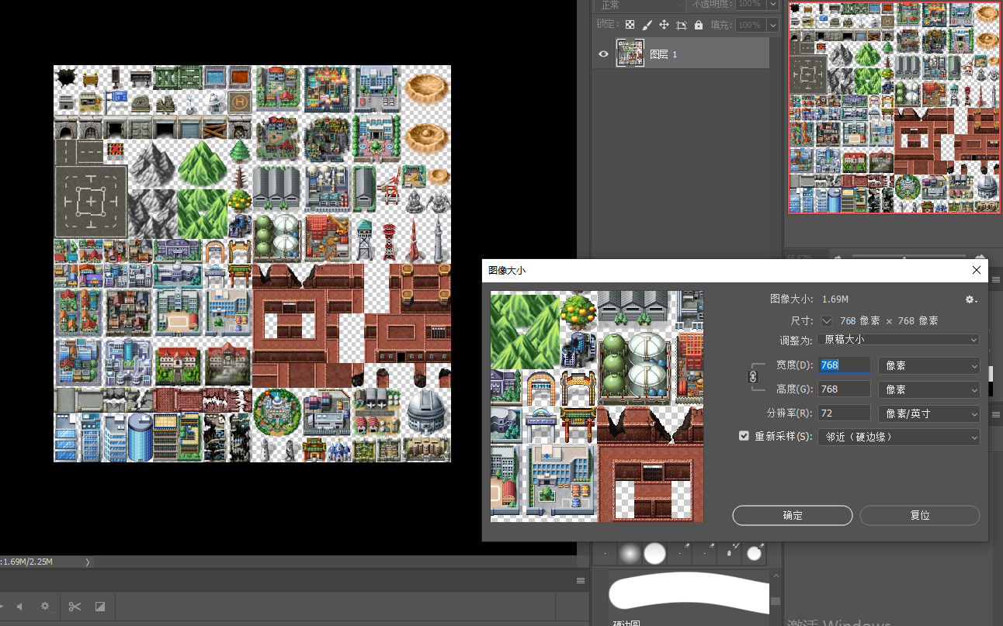This screenshot has width=1003, height=626.
Task: Click the lock position move icon
Action: 664,25
